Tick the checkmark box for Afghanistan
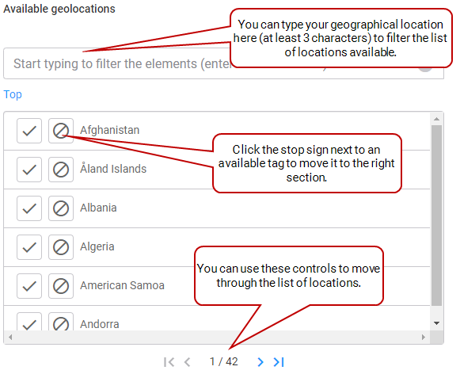Screen dimensions: 460x374 tap(29, 131)
